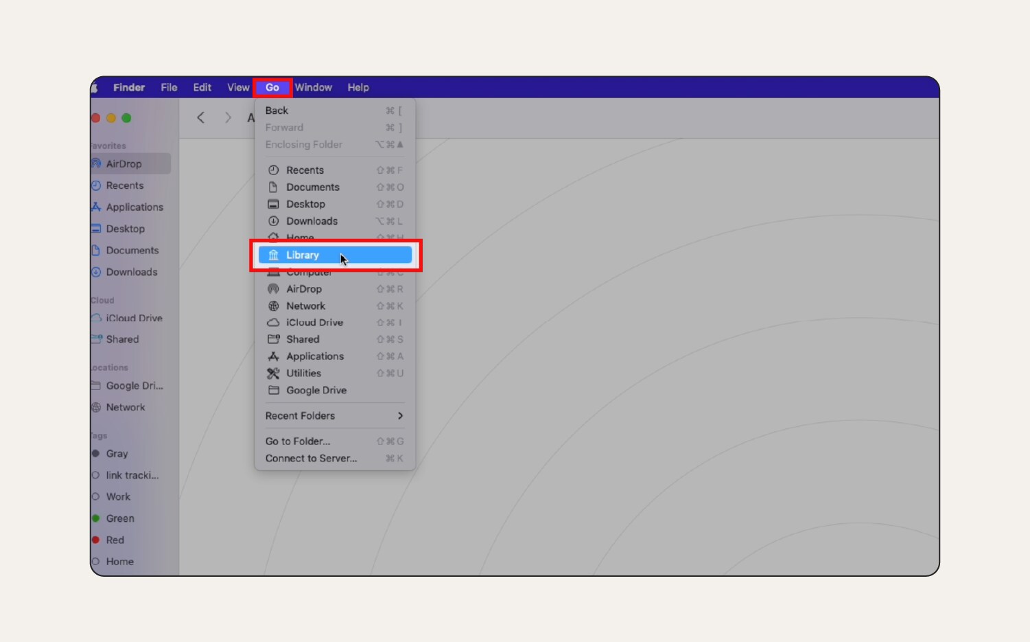1030x642 pixels.
Task: Minimize the Finder window with yellow button
Action: click(111, 118)
